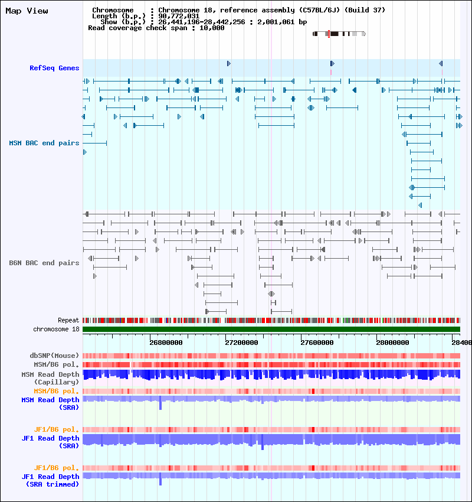This screenshot has height=502, width=472.
Task: Open the JF1 Read Depth (SRA) link
Action: [x=50, y=442]
